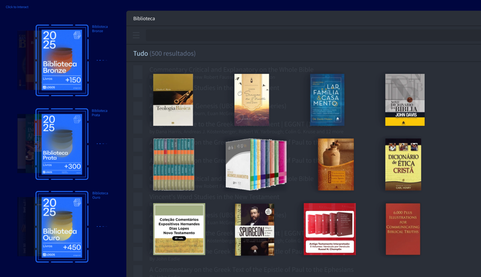Click the Biblioteca Ouro label
The image size is (481, 277).
pos(100,195)
